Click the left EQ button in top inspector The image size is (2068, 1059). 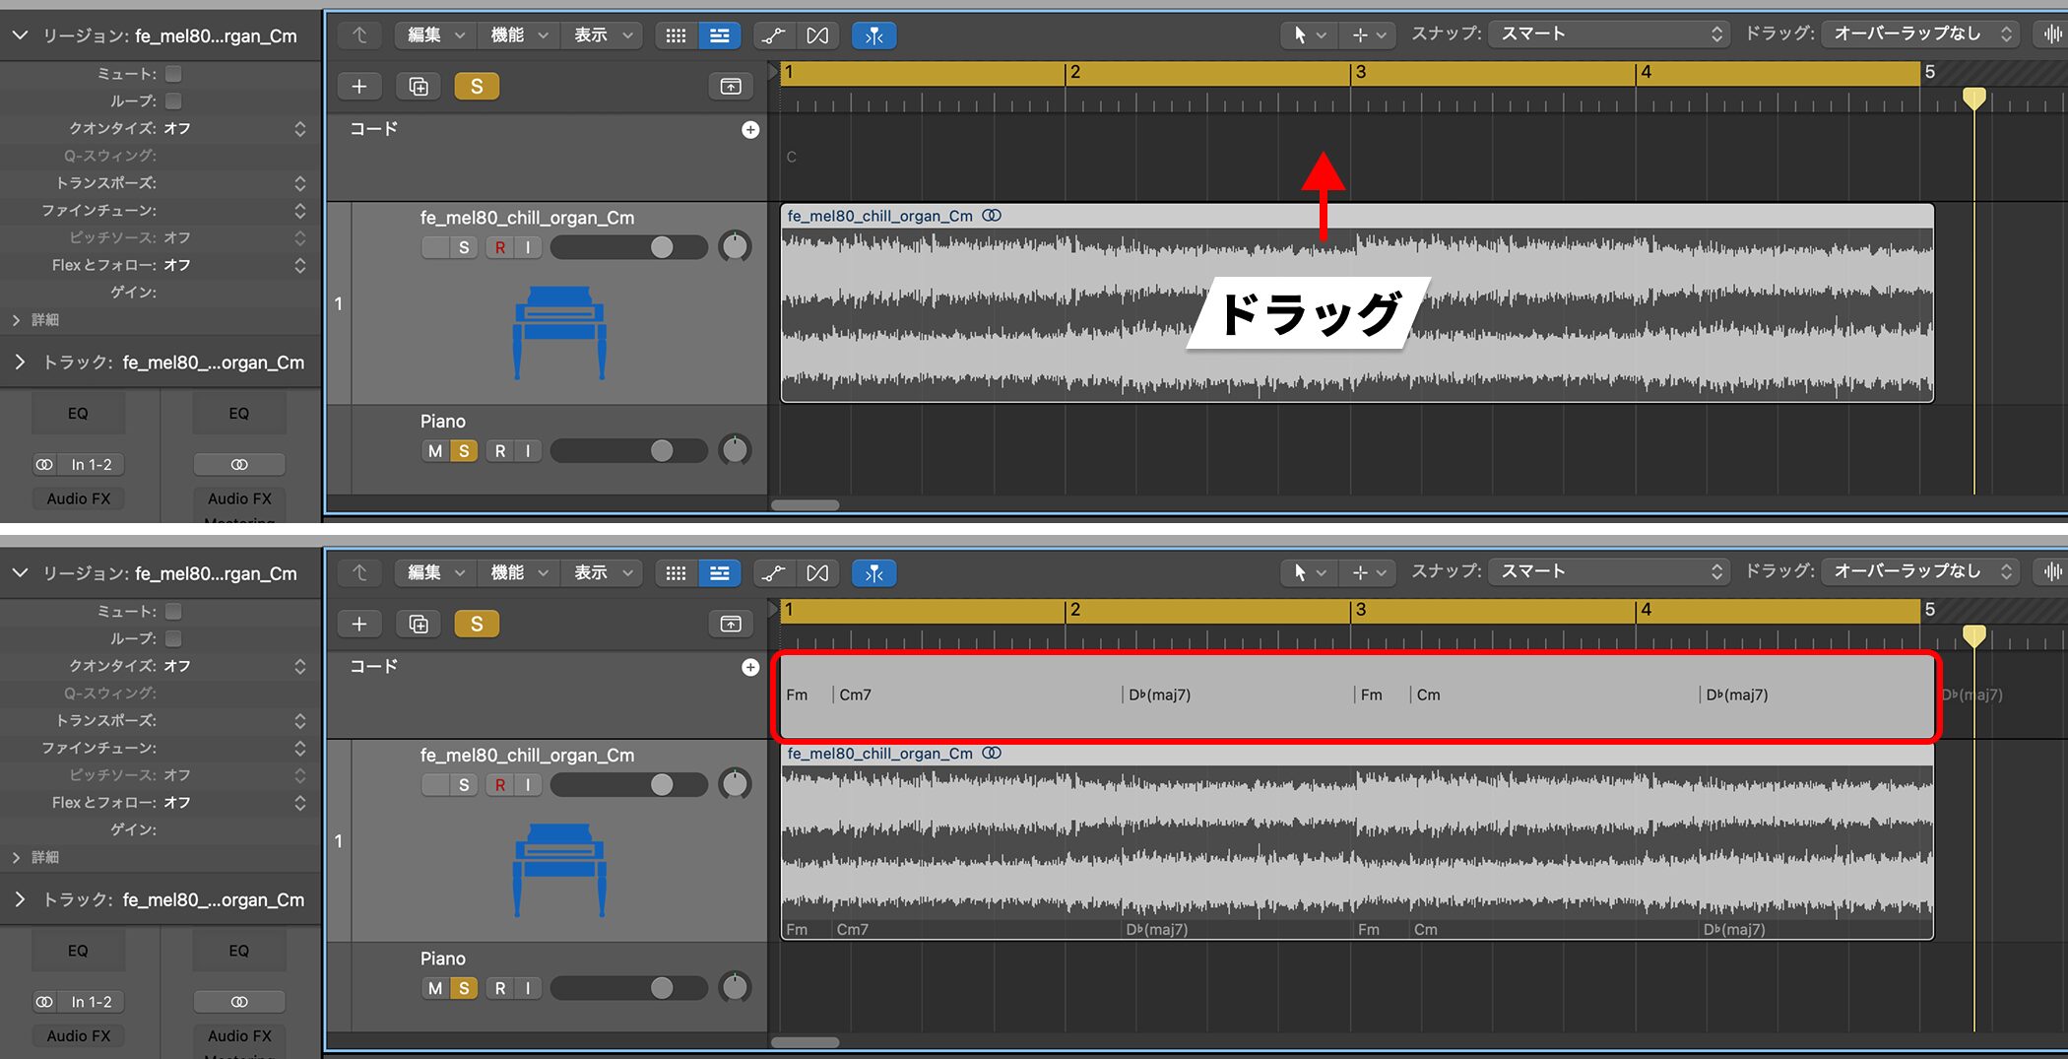tap(78, 414)
